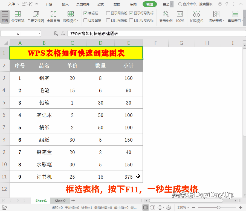
Task: Click Rearrange Windows (重排窗口) icon
Action: click(x=235, y=14)
